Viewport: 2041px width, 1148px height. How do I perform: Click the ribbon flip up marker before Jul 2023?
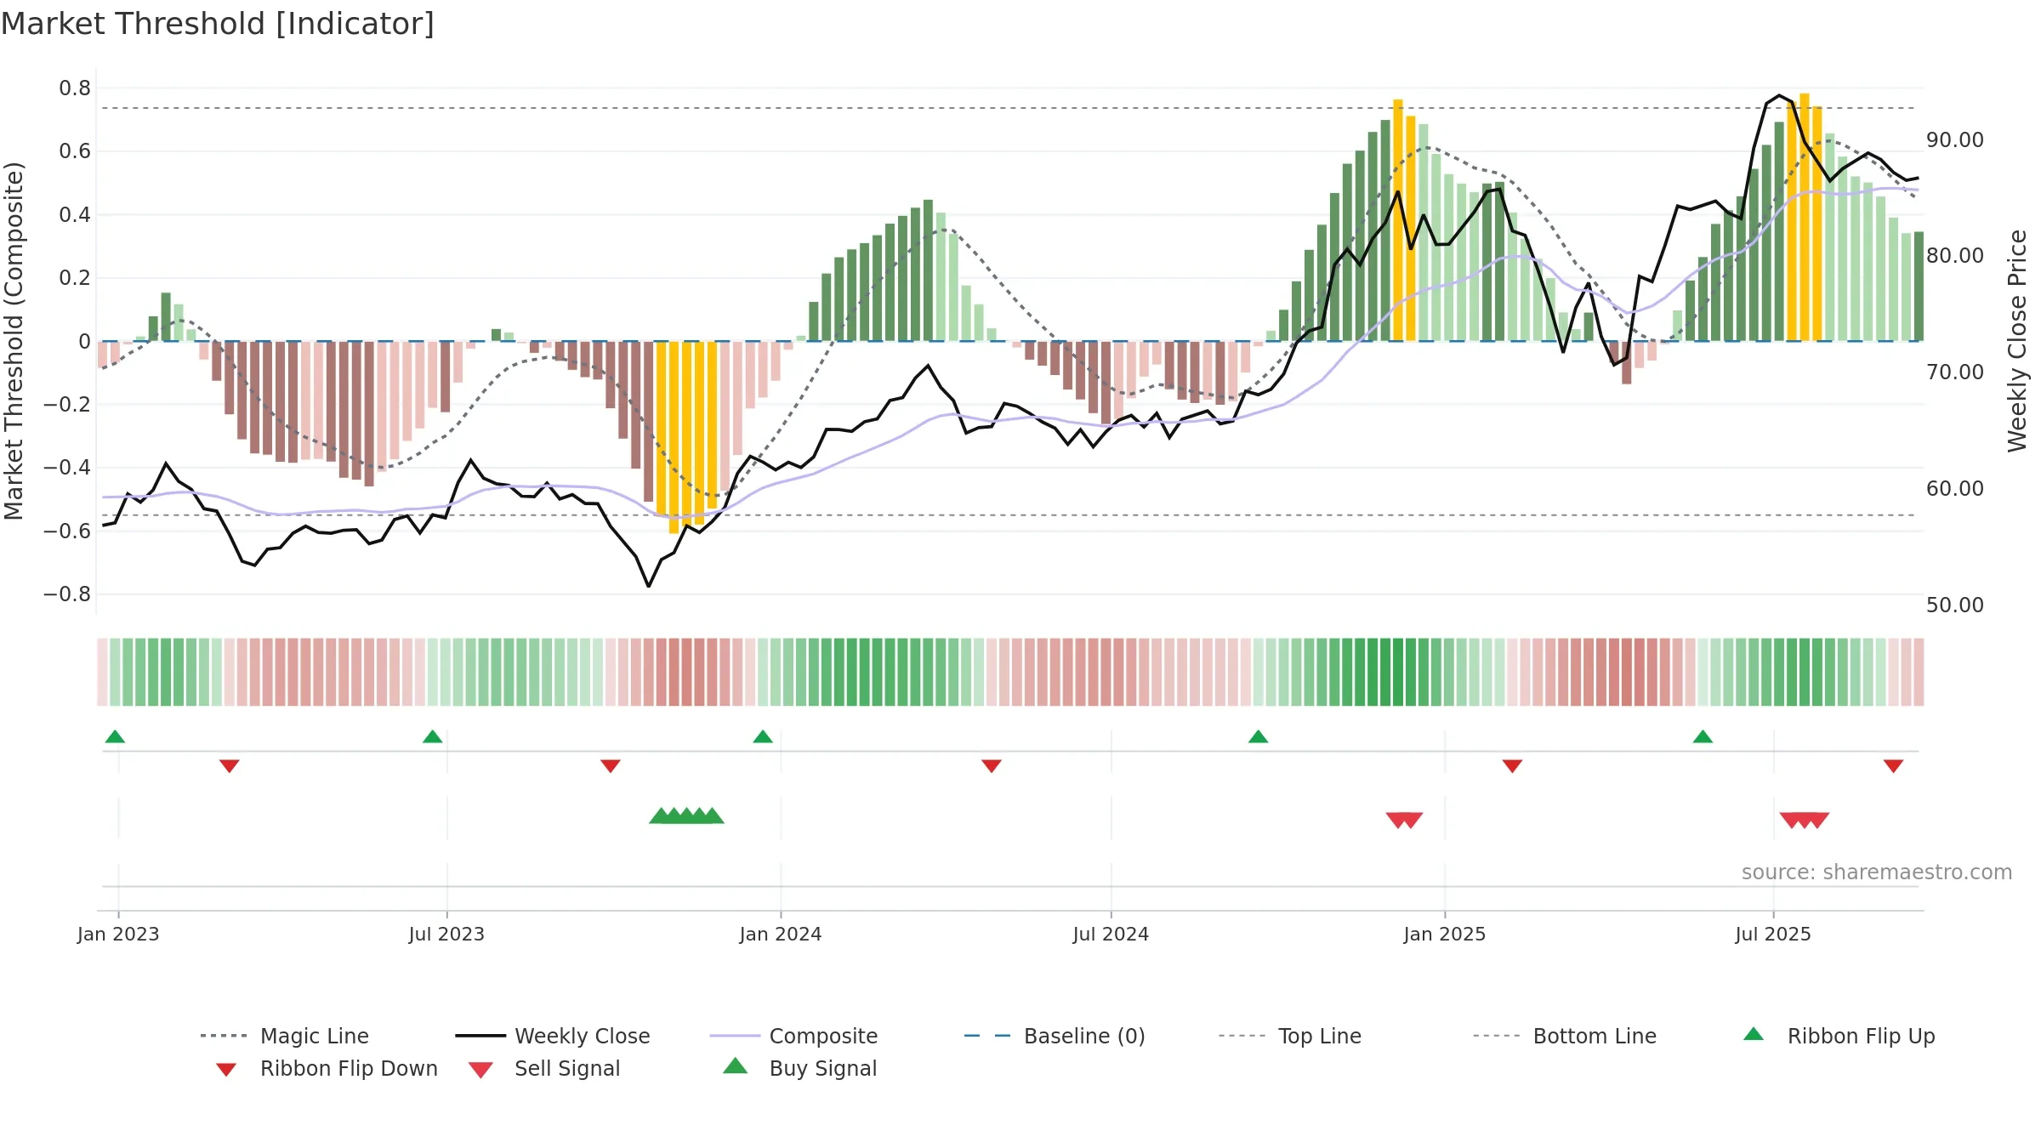pos(432,736)
